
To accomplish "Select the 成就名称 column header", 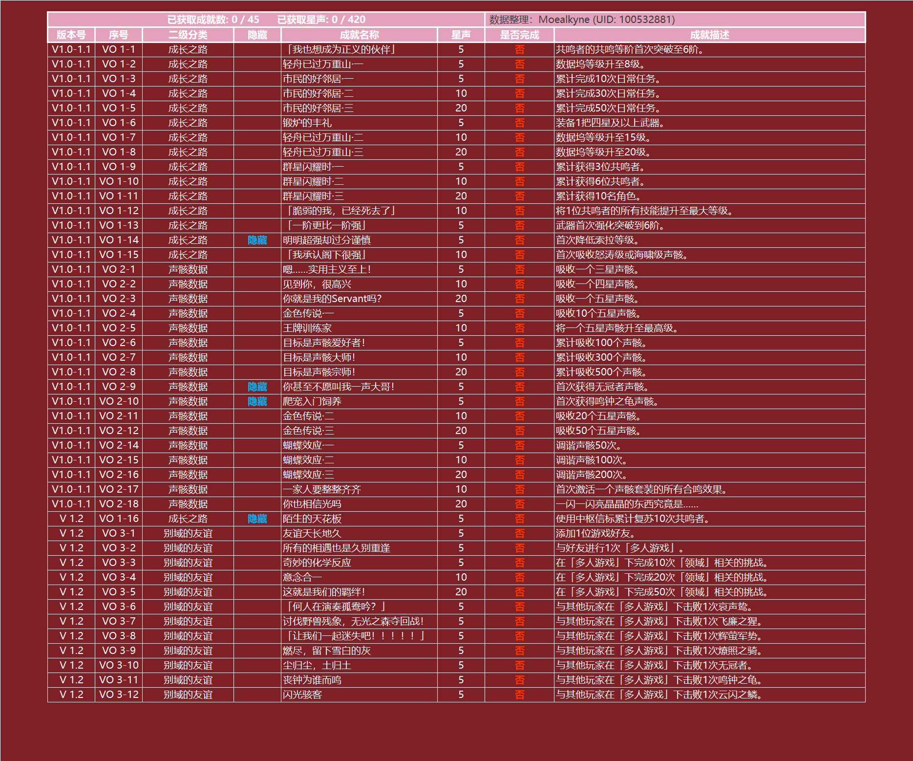I will pyautogui.click(x=359, y=35).
